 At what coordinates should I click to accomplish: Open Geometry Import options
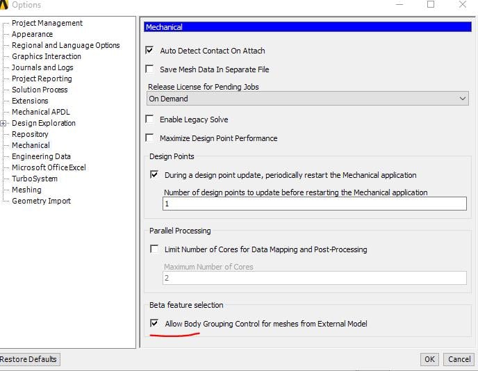click(x=42, y=201)
